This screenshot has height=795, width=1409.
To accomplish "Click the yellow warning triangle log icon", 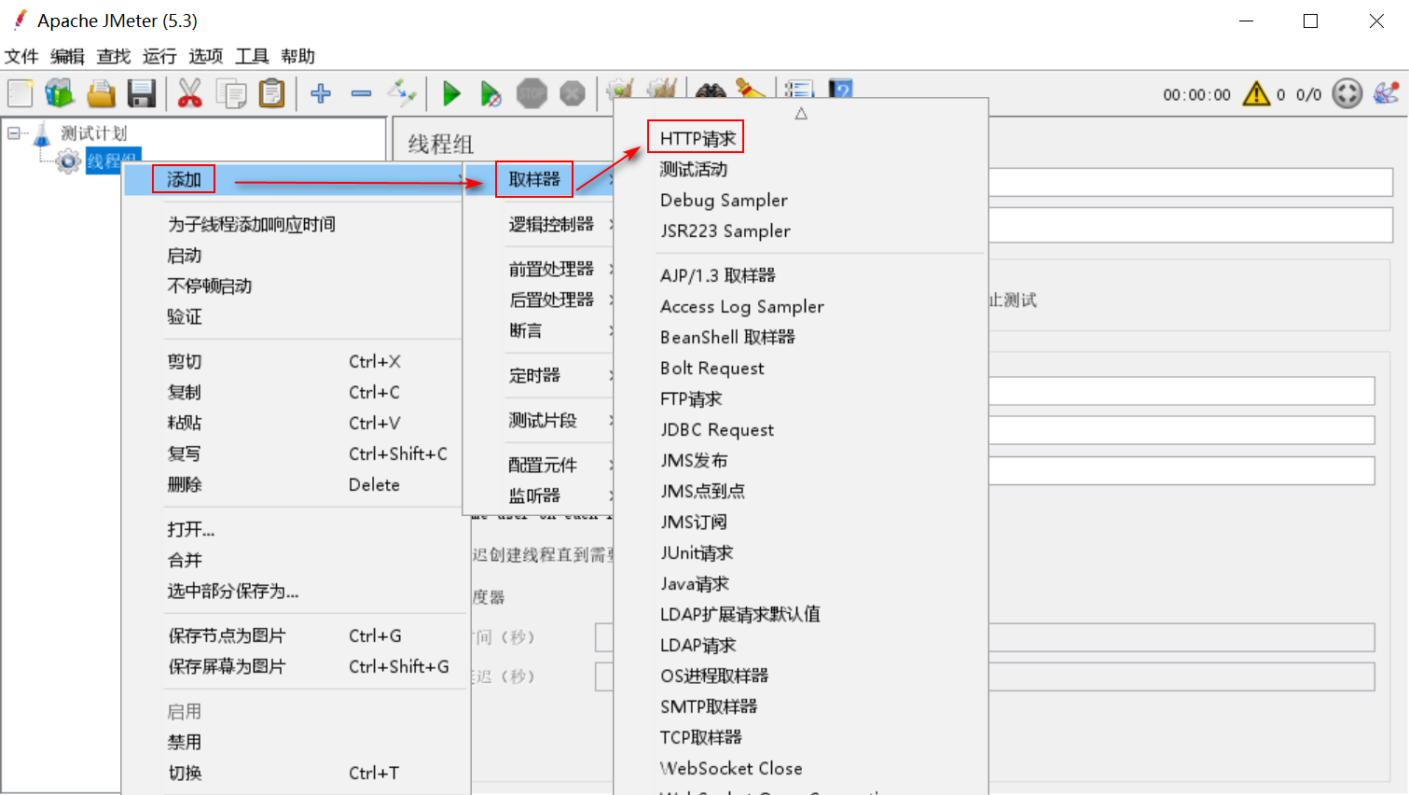I will click(1257, 93).
